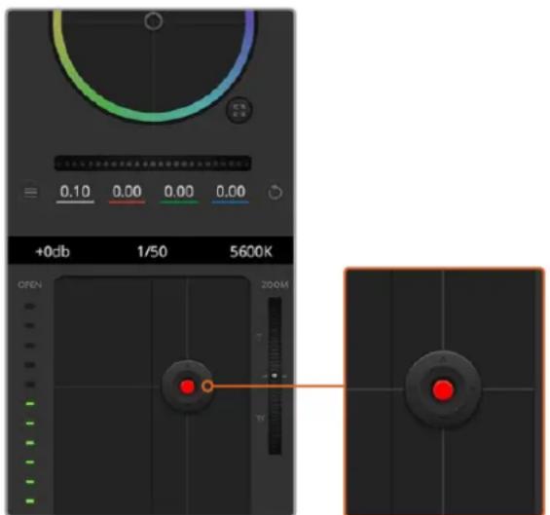Image resolution: width=550 pixels, height=515 pixels.
Task: Click the auto-focus frame icon
Action: (x=239, y=110)
